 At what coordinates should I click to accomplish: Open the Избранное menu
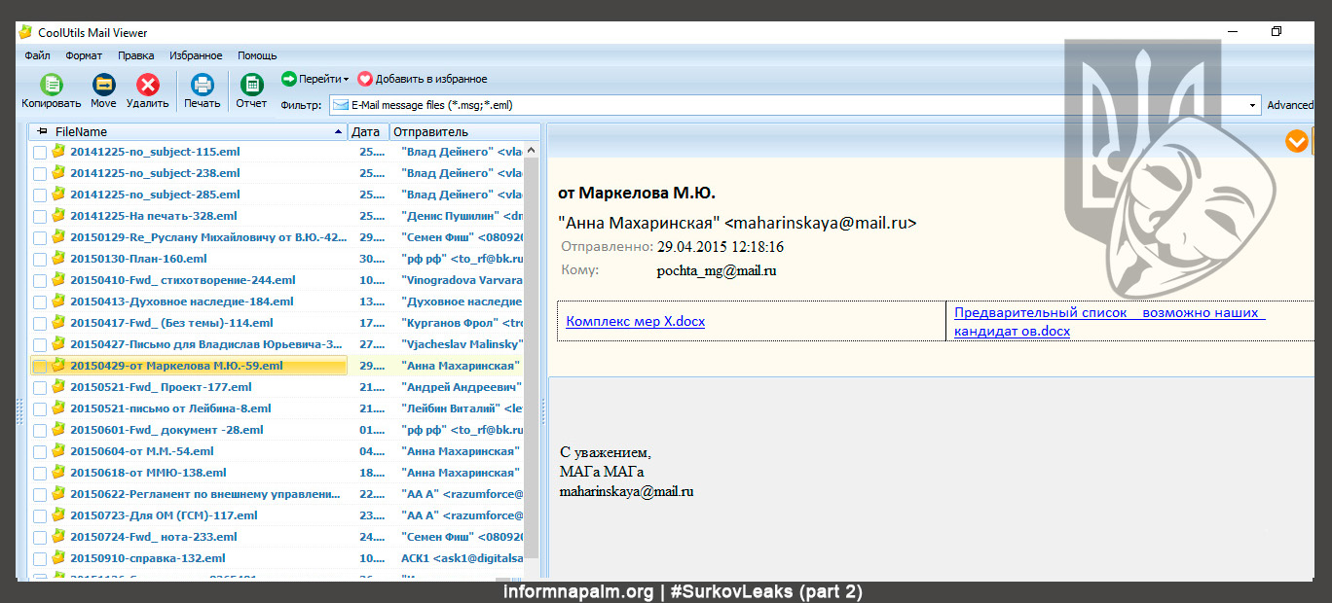coord(196,55)
